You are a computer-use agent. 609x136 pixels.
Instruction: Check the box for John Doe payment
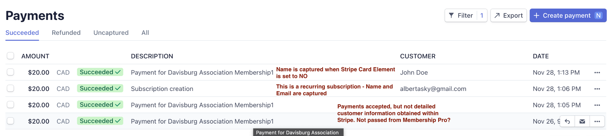pos(11,72)
